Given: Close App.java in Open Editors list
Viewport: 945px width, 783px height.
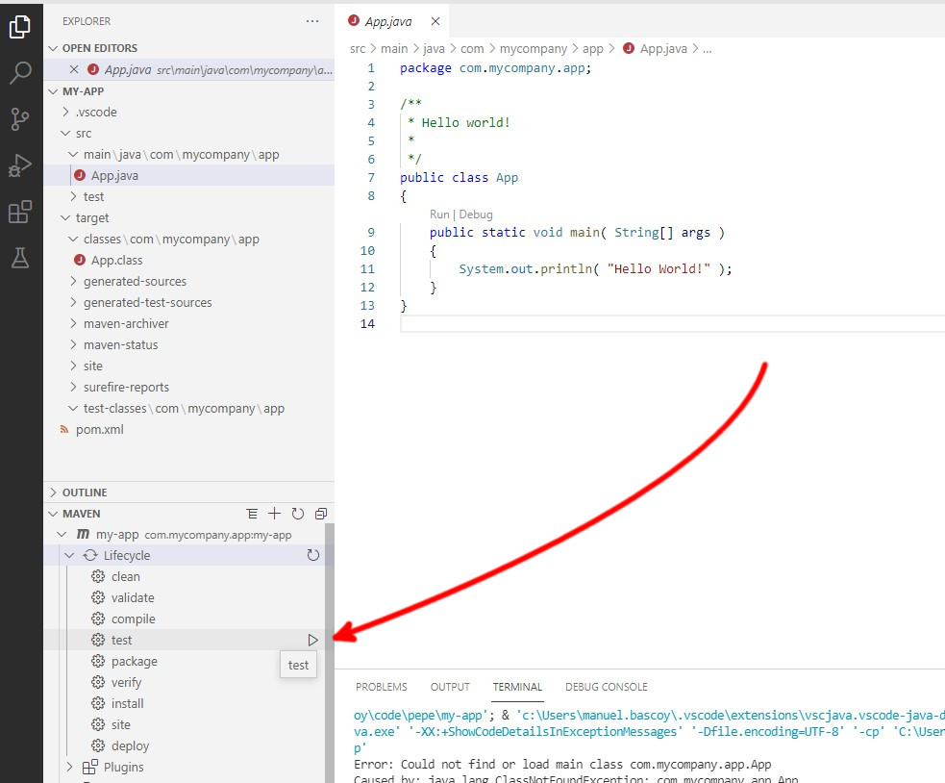Looking at the screenshot, I should click(x=74, y=69).
